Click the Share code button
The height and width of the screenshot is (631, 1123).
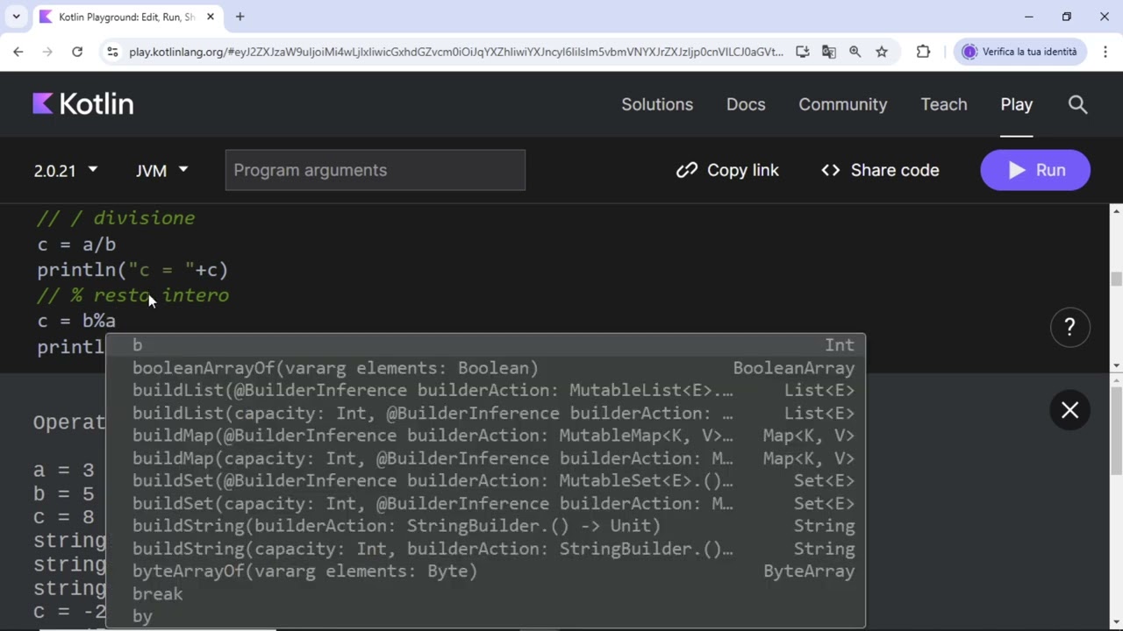tap(880, 170)
